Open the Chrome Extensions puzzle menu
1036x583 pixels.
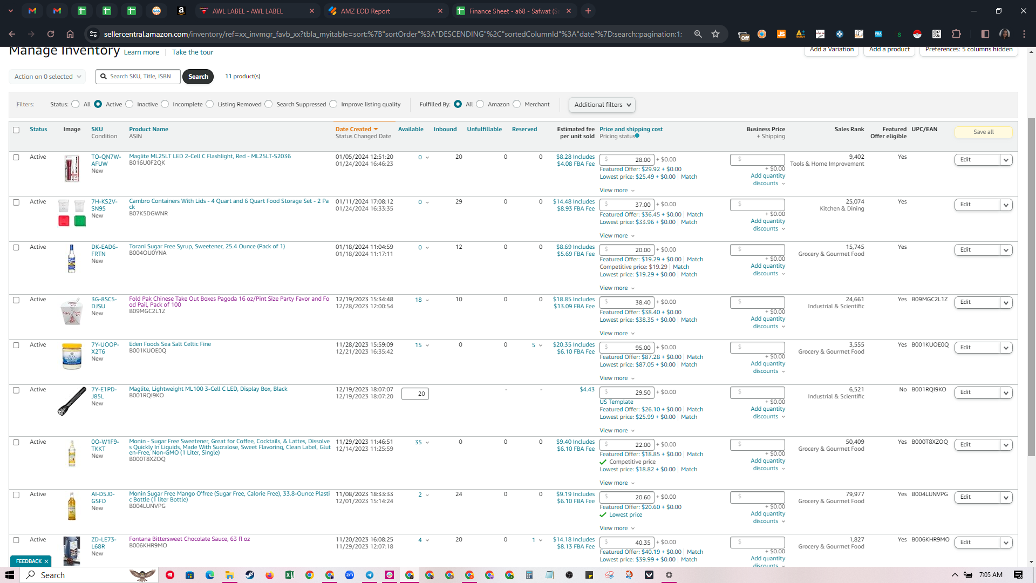[956, 34]
